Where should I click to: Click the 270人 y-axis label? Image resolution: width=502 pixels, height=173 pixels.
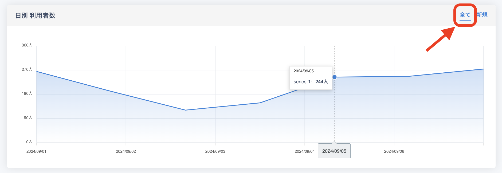click(x=27, y=69)
